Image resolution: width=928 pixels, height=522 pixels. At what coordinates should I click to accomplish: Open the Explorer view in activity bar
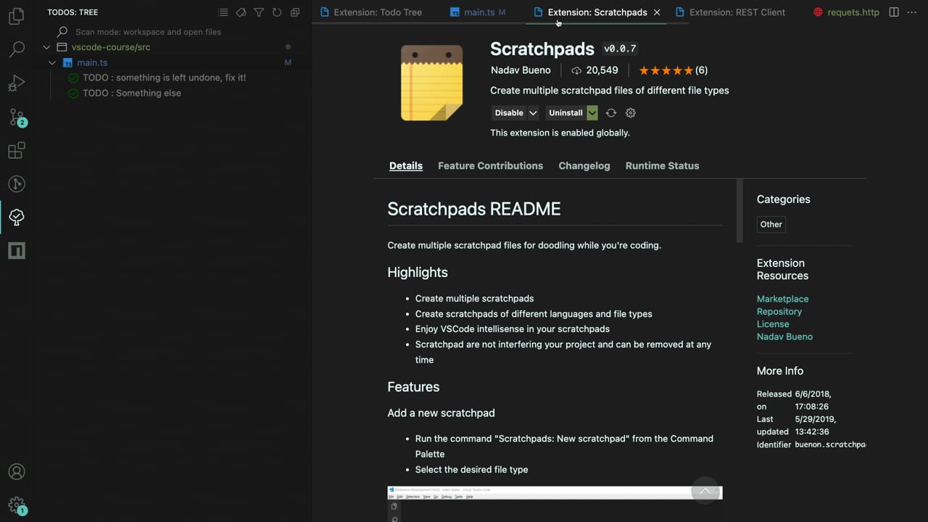16,16
